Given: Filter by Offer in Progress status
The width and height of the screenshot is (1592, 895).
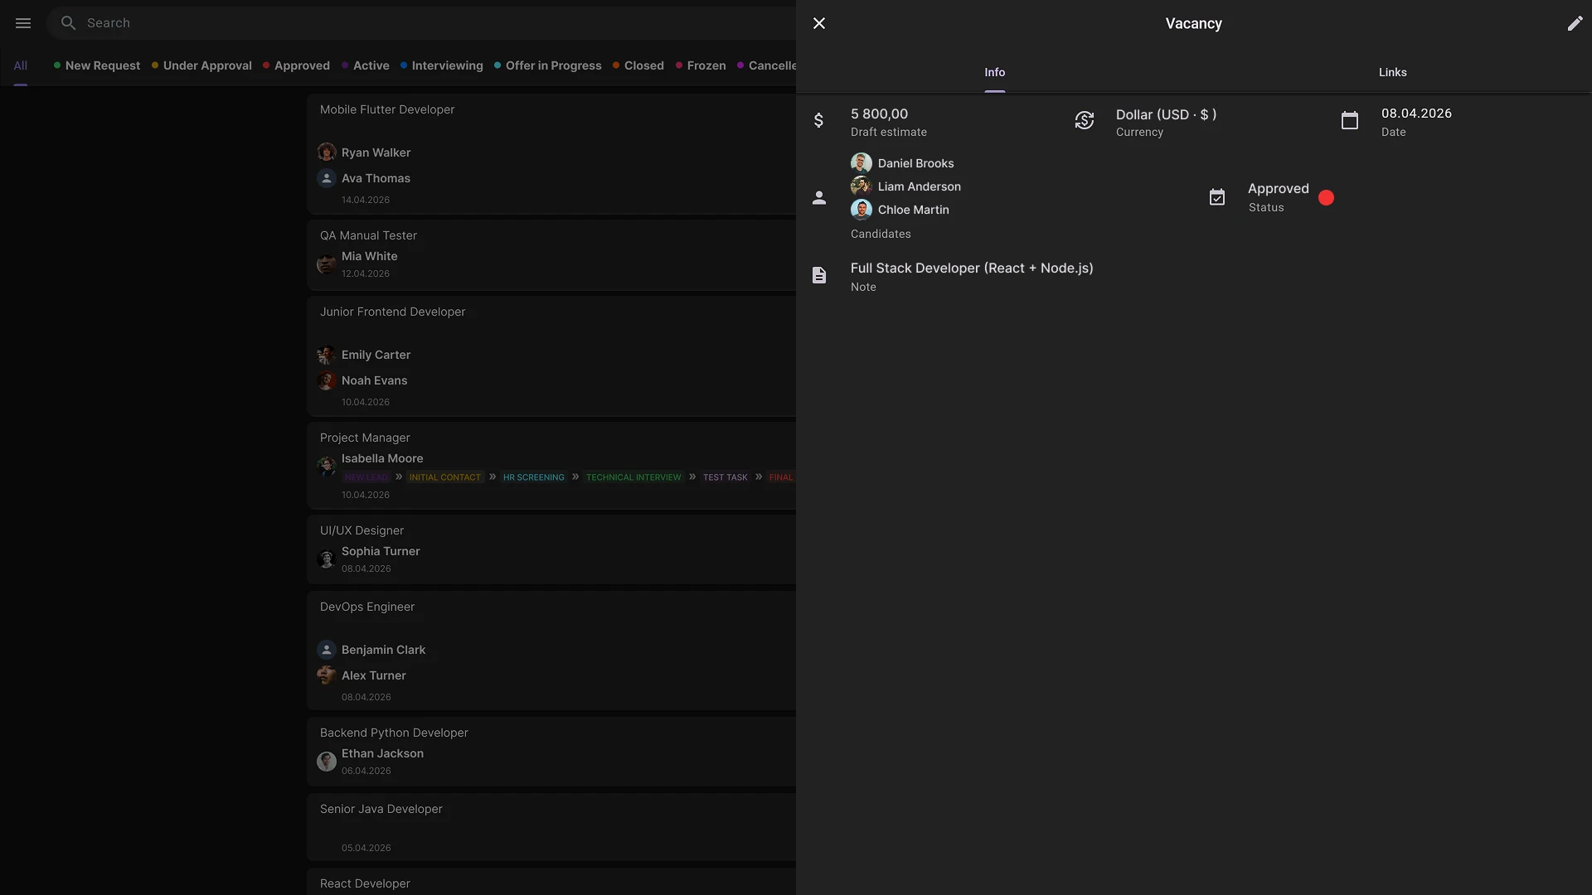Looking at the screenshot, I should (x=553, y=66).
